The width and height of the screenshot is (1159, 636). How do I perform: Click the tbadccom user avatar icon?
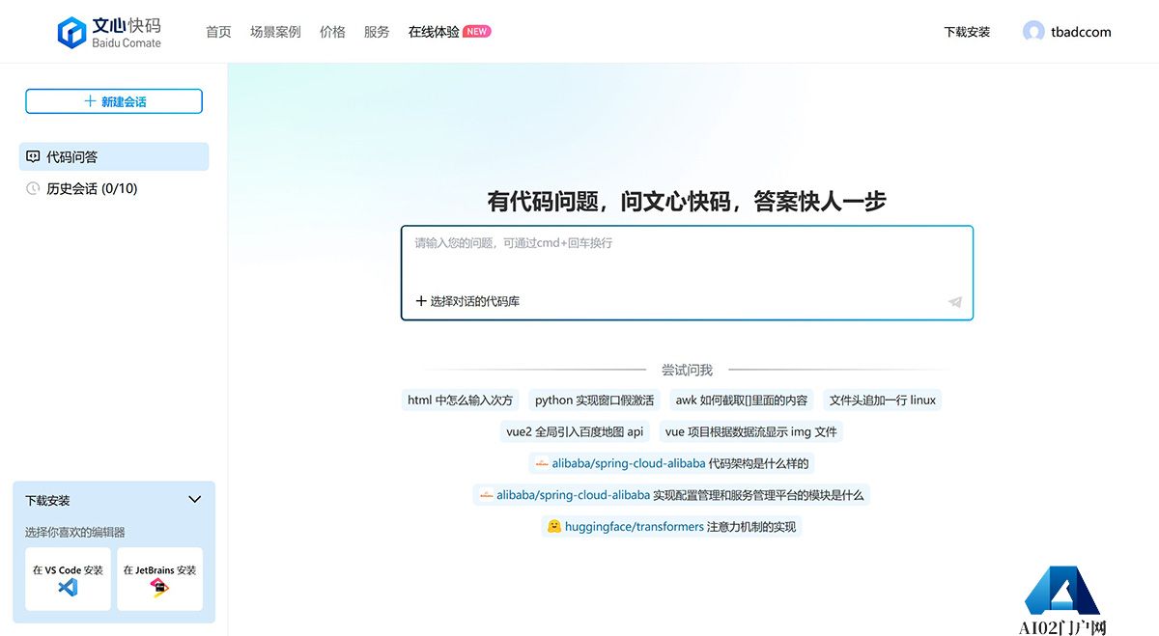coord(1032,31)
